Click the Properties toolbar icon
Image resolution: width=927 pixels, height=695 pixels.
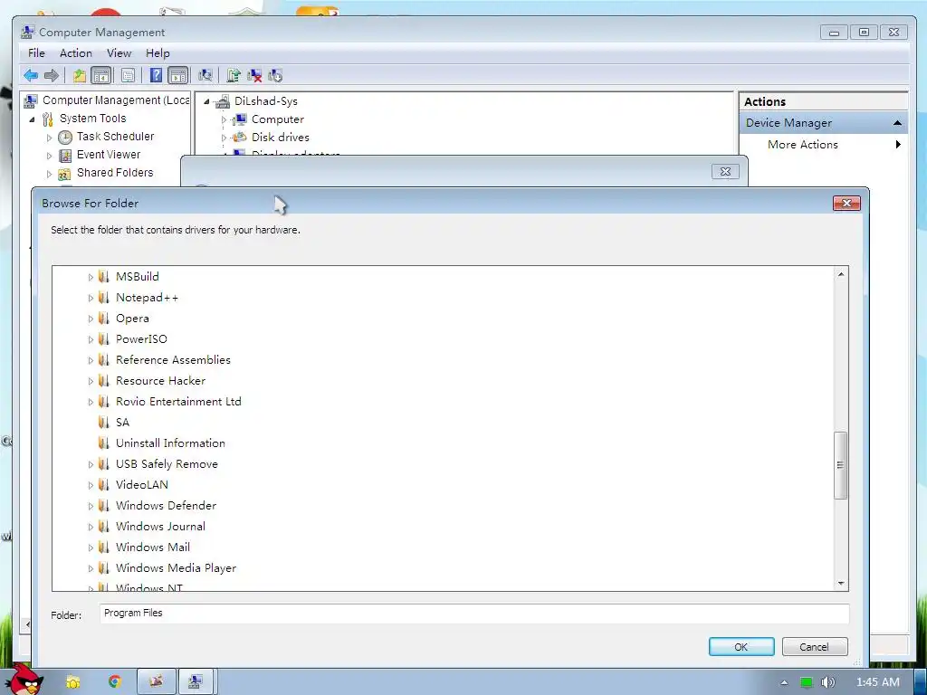click(128, 75)
